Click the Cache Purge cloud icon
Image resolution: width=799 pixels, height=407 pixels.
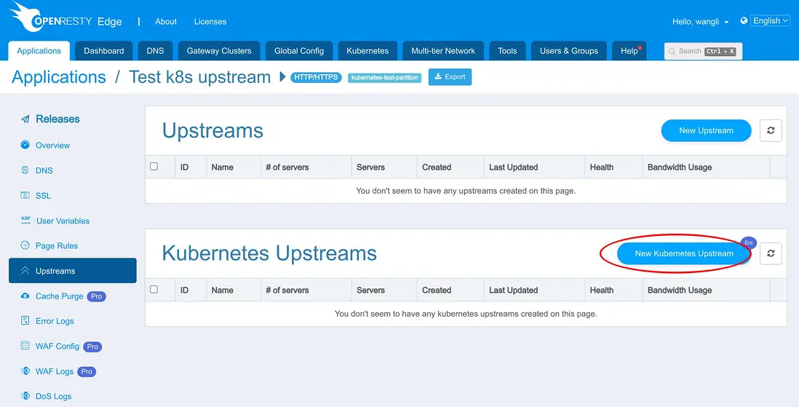[25, 296]
